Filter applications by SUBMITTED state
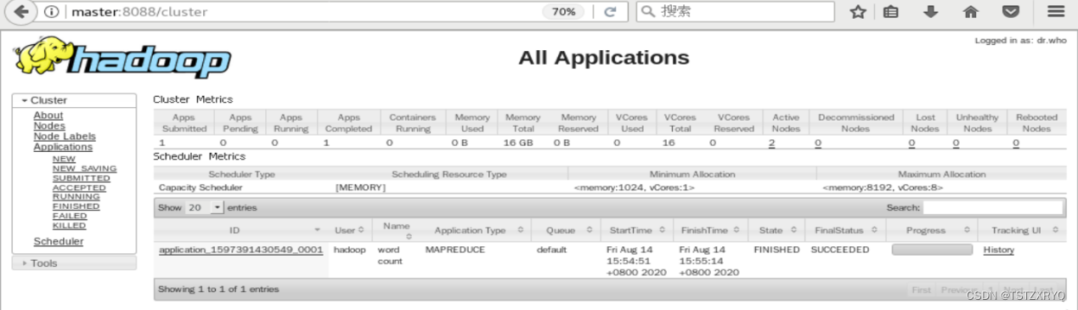 coord(82,178)
